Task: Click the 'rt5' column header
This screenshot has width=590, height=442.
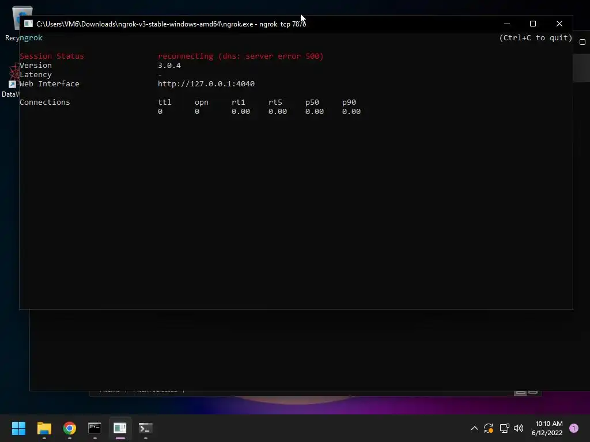Action: pyautogui.click(x=275, y=102)
